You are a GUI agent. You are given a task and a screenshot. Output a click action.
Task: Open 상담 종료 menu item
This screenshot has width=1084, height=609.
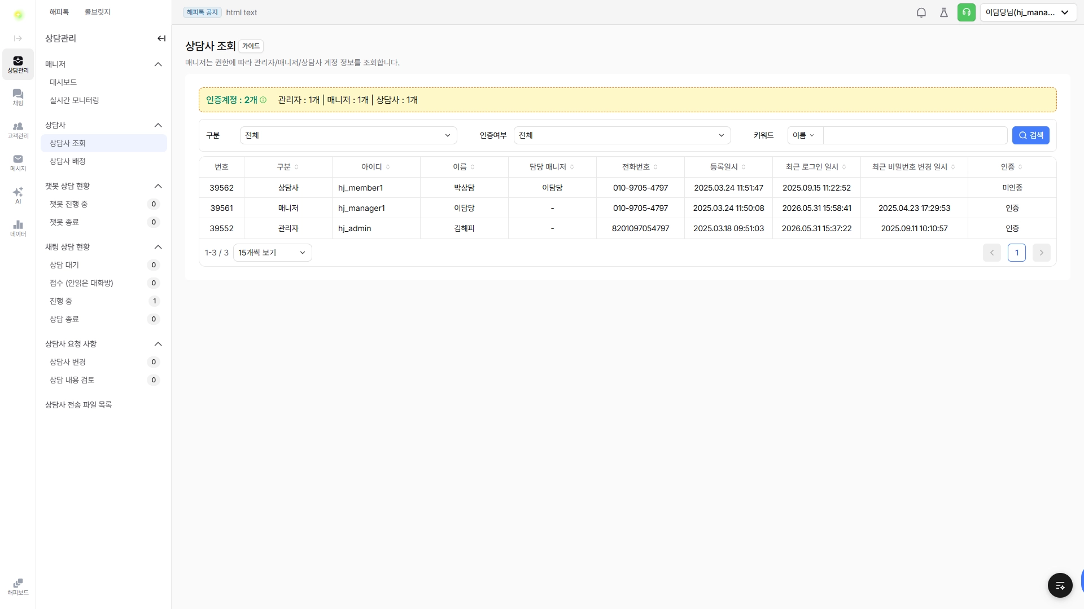coord(104,319)
